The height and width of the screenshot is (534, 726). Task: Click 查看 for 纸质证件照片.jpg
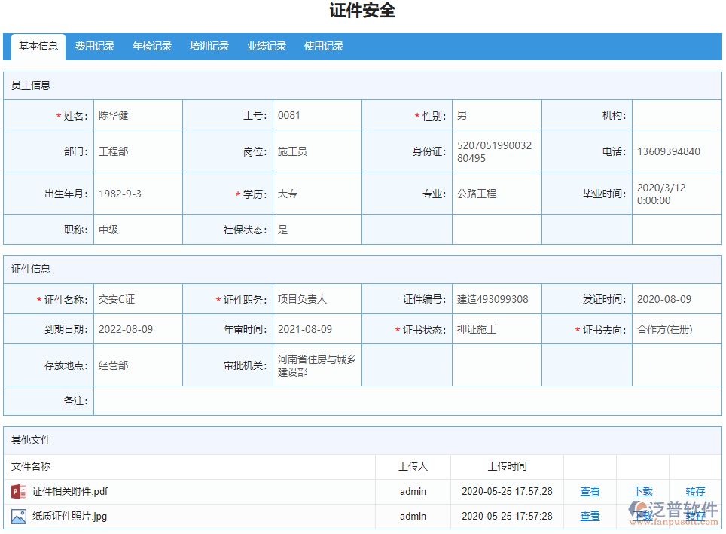[x=590, y=517]
